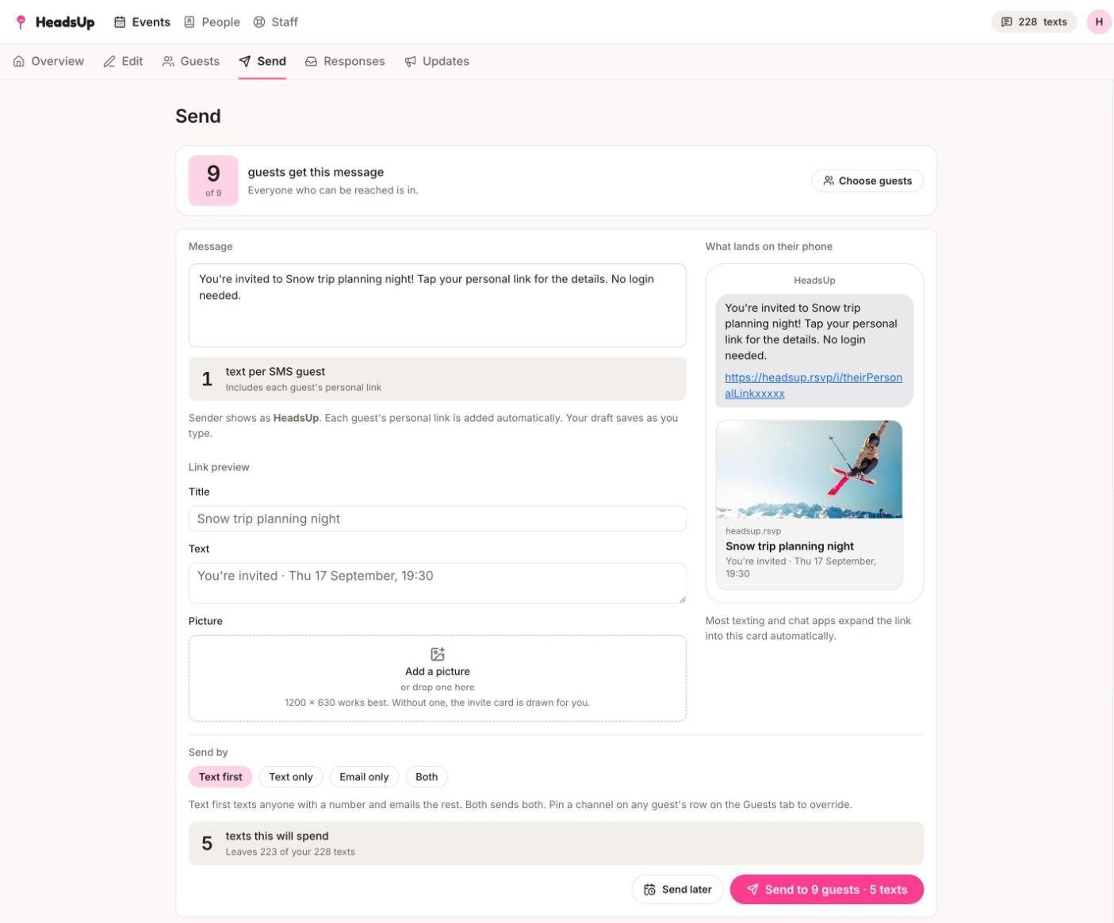
Task: Open the H user avatar
Action: (1099, 22)
